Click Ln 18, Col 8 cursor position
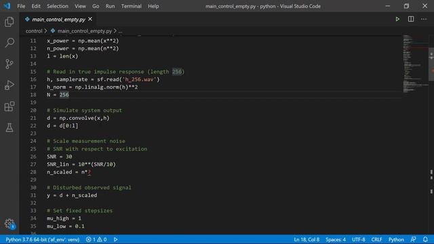Image resolution: width=434 pixels, height=244 pixels. tap(307, 239)
